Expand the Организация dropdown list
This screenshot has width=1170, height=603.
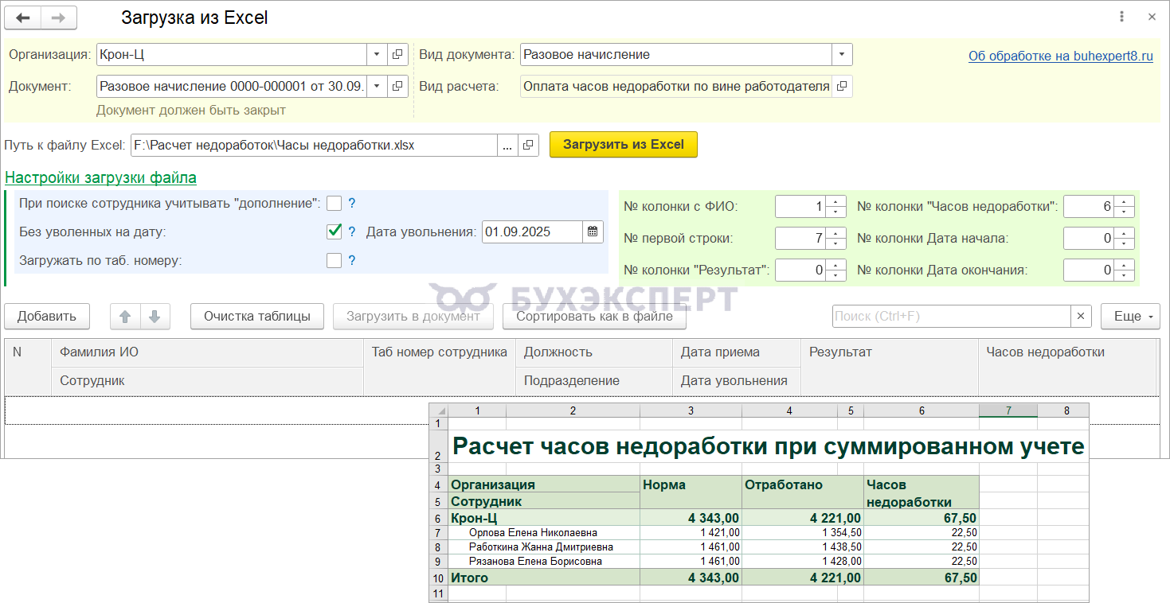pyautogui.click(x=377, y=55)
